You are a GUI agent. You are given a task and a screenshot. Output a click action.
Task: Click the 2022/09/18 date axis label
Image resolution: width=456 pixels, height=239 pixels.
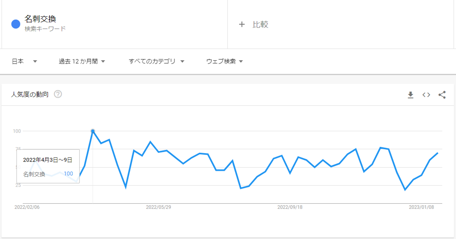[290, 207]
